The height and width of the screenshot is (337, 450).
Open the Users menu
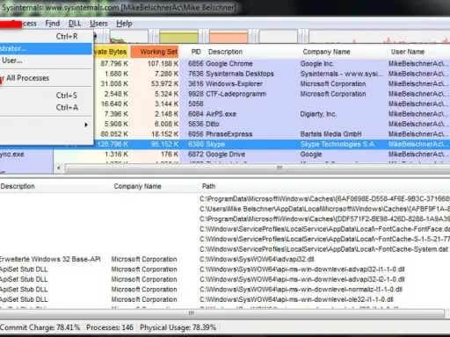click(98, 24)
